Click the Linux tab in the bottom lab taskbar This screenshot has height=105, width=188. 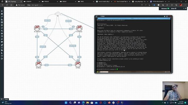click(x=6, y=99)
